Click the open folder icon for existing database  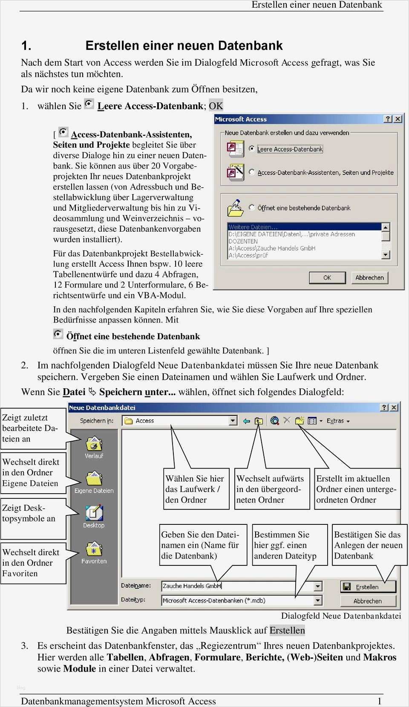(x=235, y=207)
